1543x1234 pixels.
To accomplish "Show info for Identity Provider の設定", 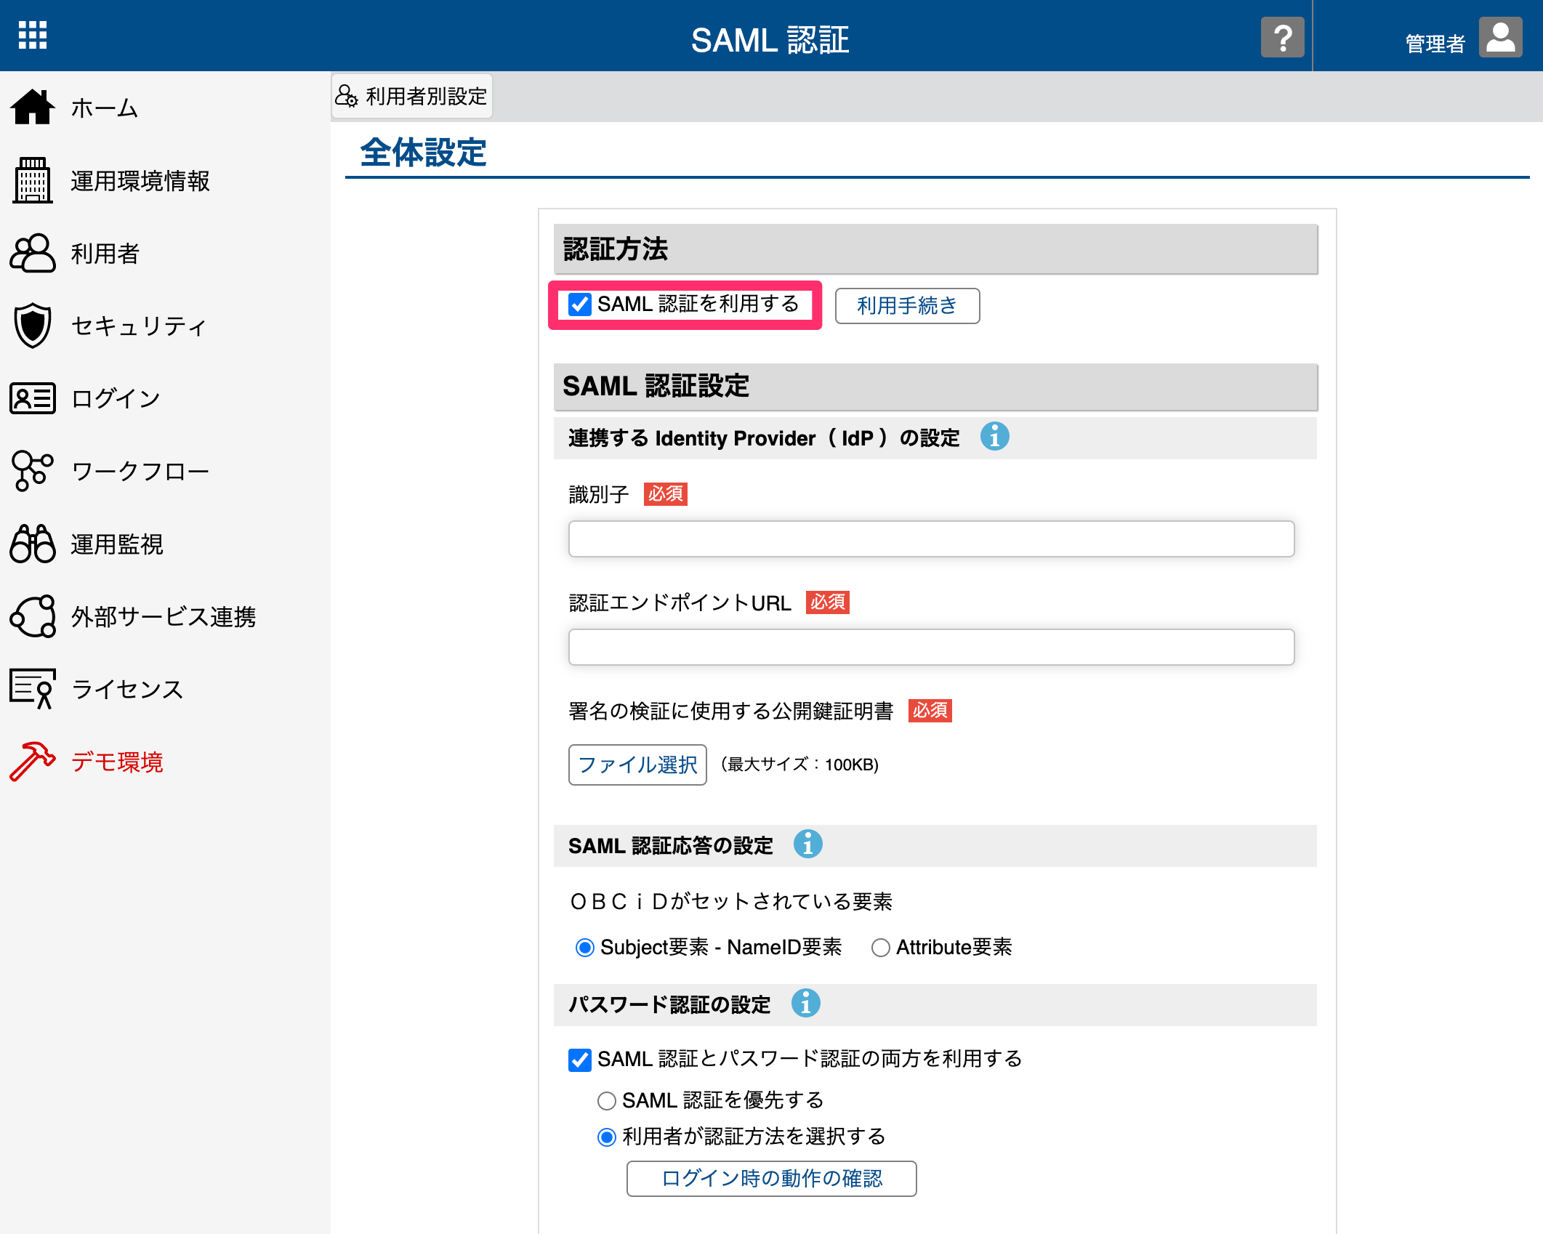I will (994, 437).
